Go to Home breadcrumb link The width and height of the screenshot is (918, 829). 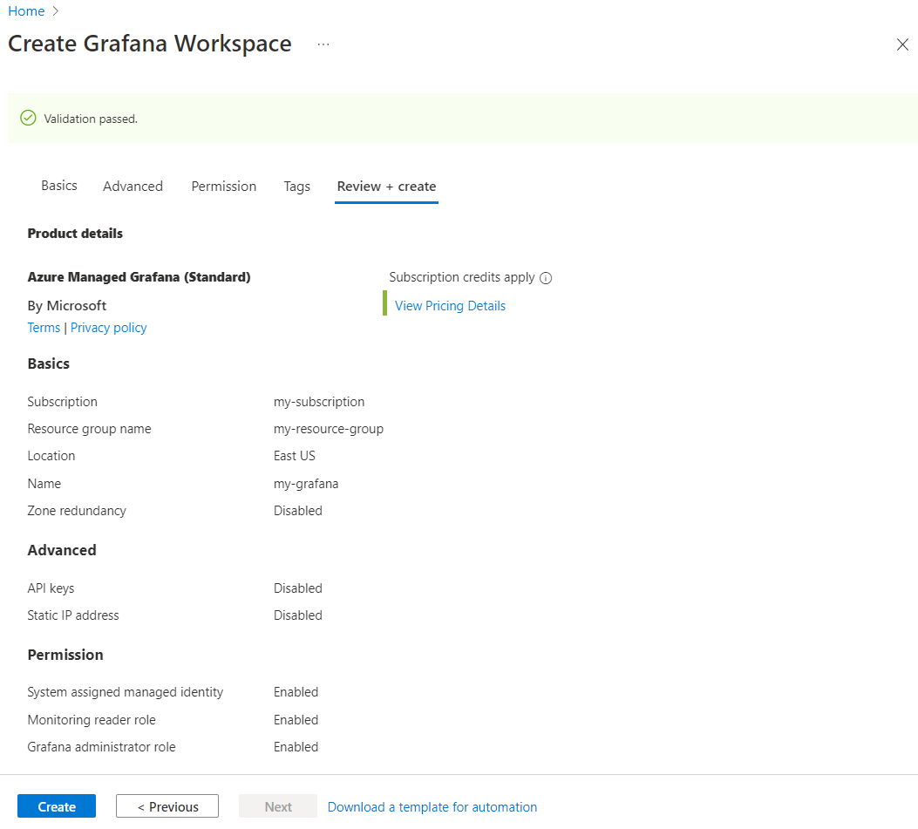(26, 11)
